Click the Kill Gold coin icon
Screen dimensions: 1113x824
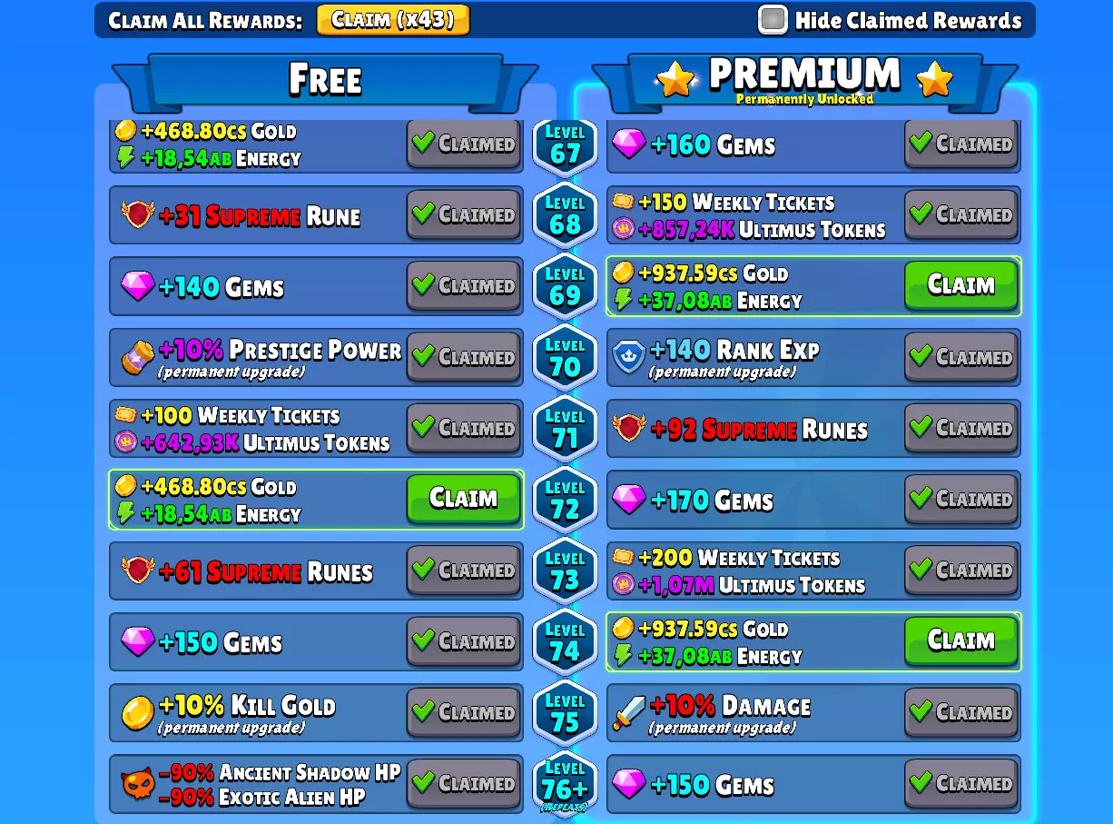pyautogui.click(x=137, y=713)
